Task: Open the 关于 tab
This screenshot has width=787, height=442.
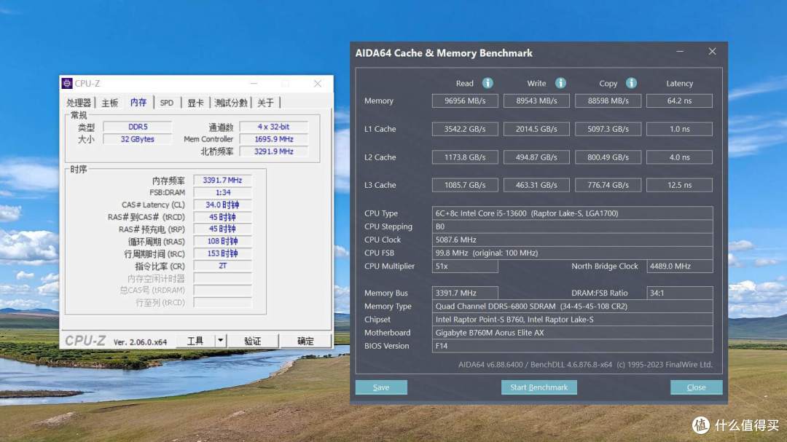Action: (265, 103)
